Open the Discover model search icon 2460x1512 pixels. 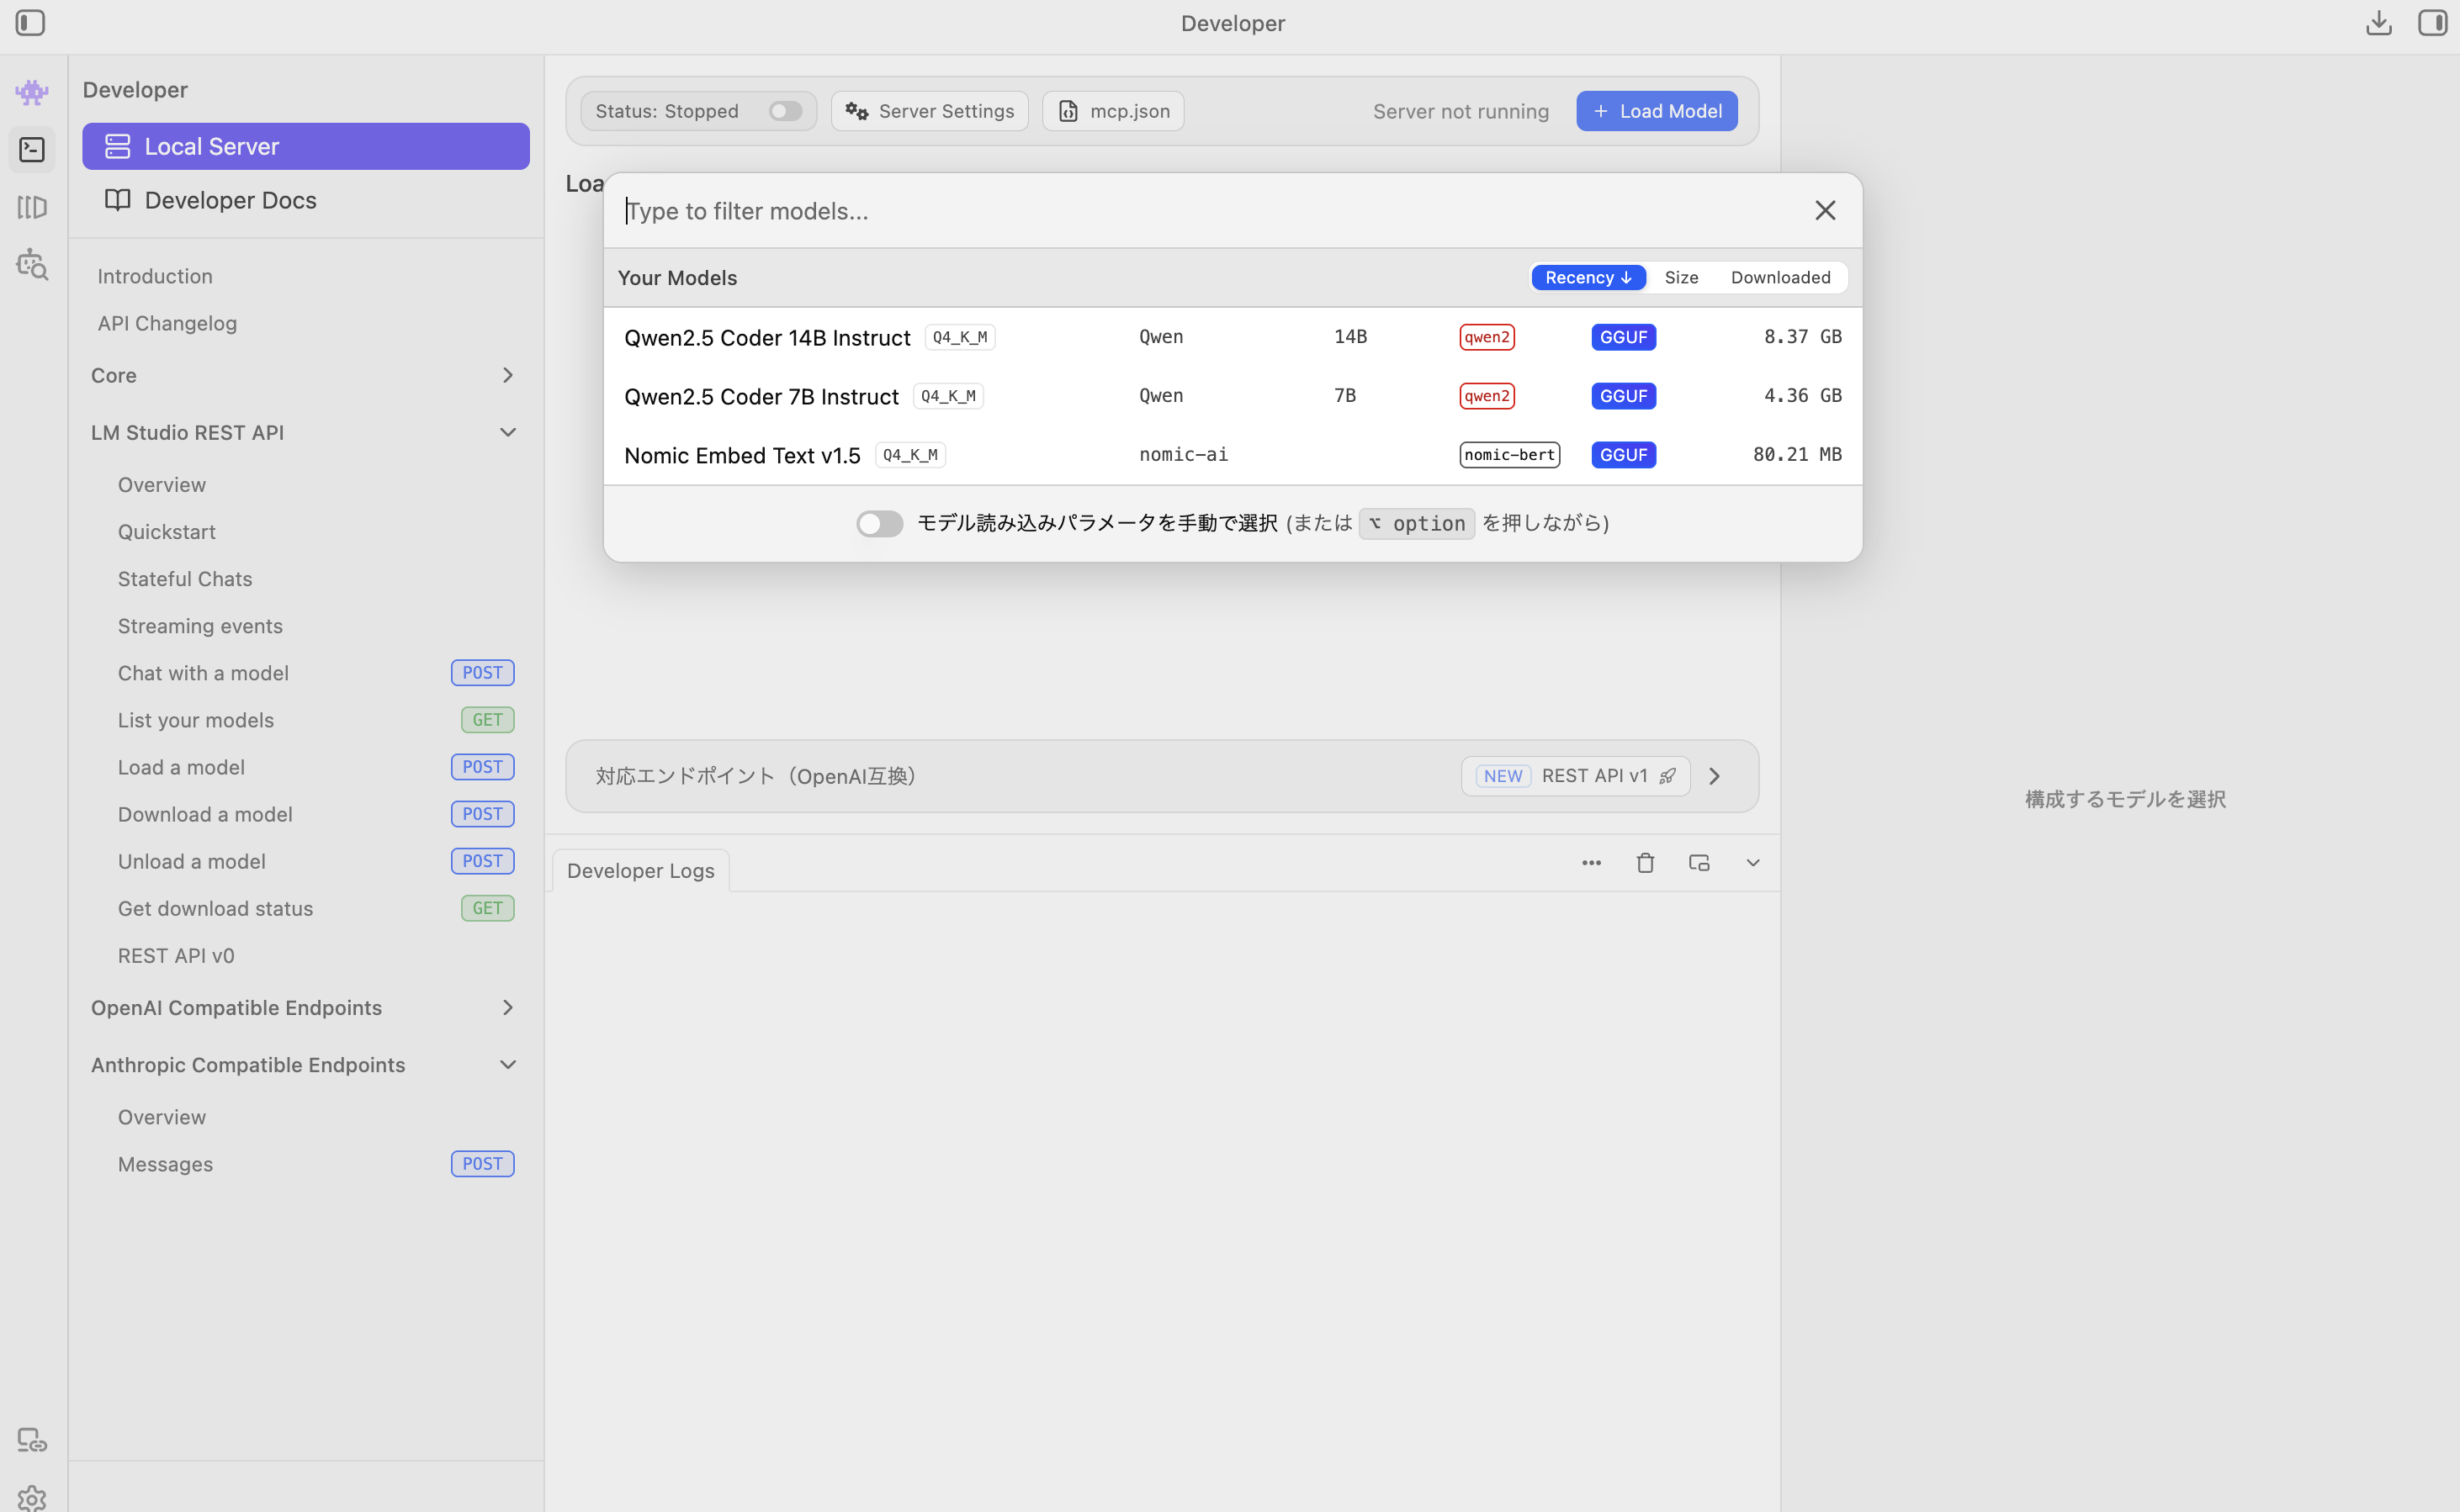(32, 265)
